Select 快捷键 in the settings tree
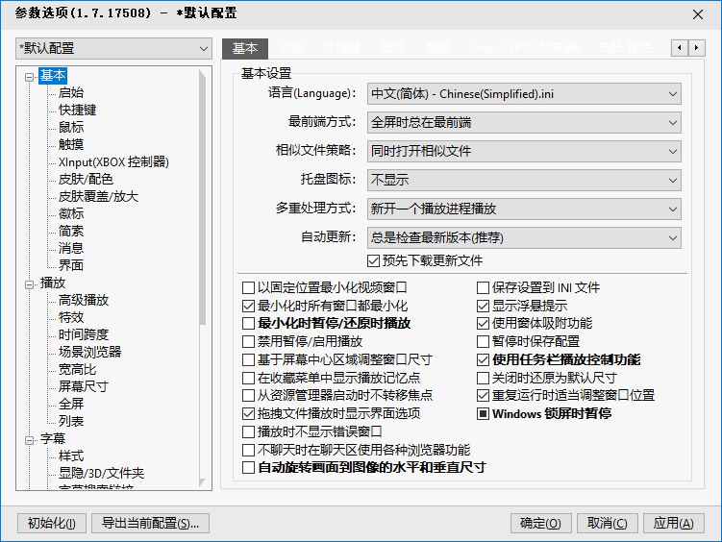722x542 pixels. 77,110
